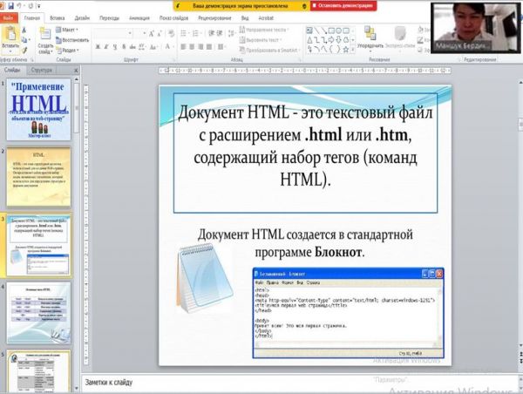
Task: Open the Insert (Вставка) ribbon tab
Action: tap(58, 17)
